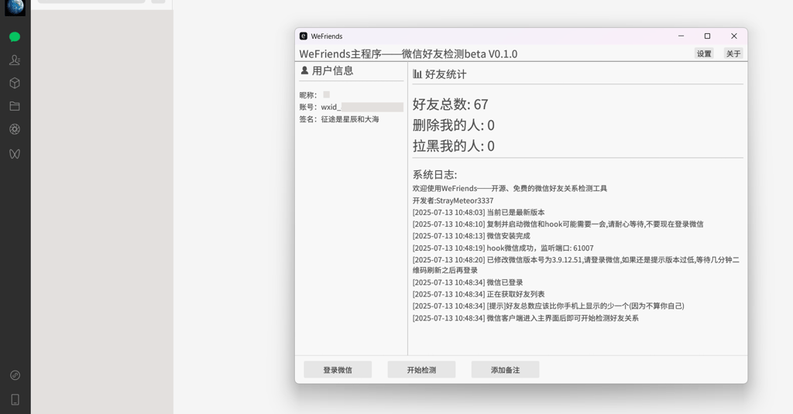Close the WeFriends window

[x=734, y=36]
